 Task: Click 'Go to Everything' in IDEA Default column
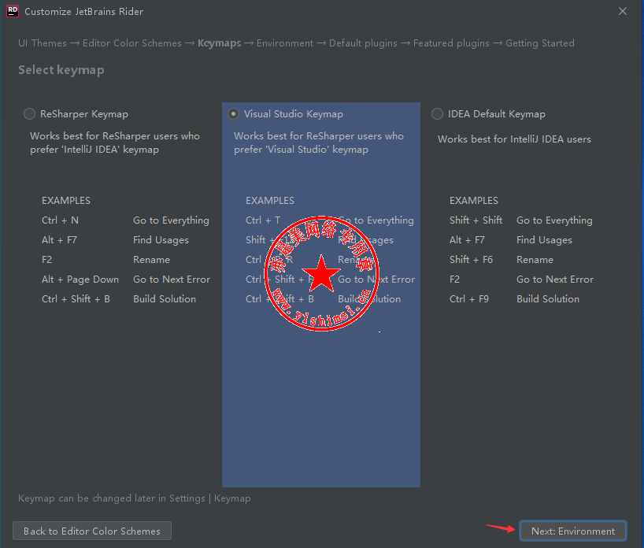click(554, 220)
